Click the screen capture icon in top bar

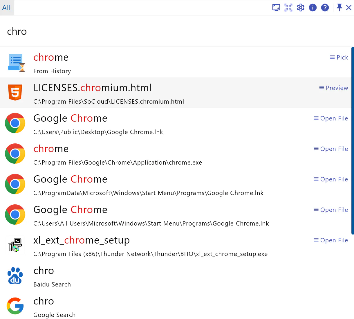point(276,8)
